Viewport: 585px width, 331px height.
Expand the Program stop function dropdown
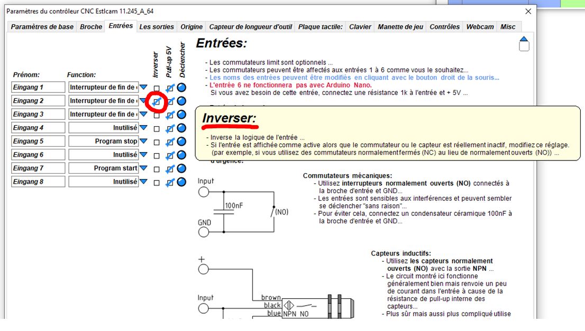pos(144,141)
